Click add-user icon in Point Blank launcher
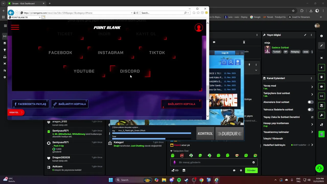Screen dimensions: 327x184 (231, 62)
